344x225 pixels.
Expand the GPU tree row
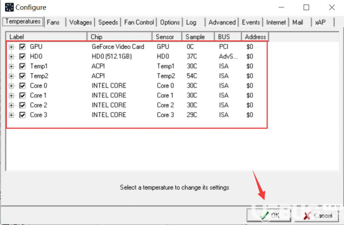pyautogui.click(x=11, y=47)
